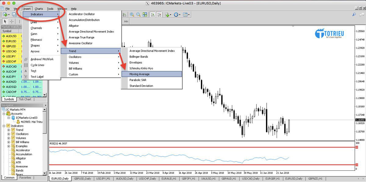Click the Zoom Out magnifier icon
Image resolution: width=366 pixels, height=182 pixels.
(138, 15)
